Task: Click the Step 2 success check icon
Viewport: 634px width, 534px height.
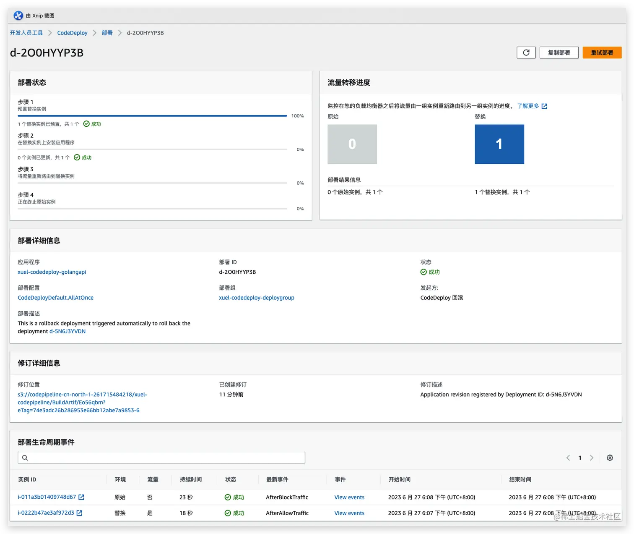Action: point(77,157)
